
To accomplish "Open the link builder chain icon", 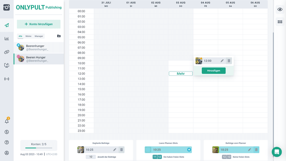I will point(7,52).
